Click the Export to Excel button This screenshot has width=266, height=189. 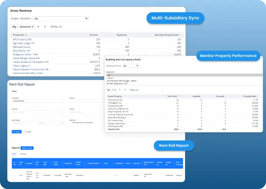[x=28, y=148]
